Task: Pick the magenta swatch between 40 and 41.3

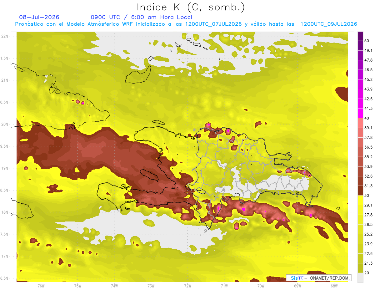Action: point(360,113)
